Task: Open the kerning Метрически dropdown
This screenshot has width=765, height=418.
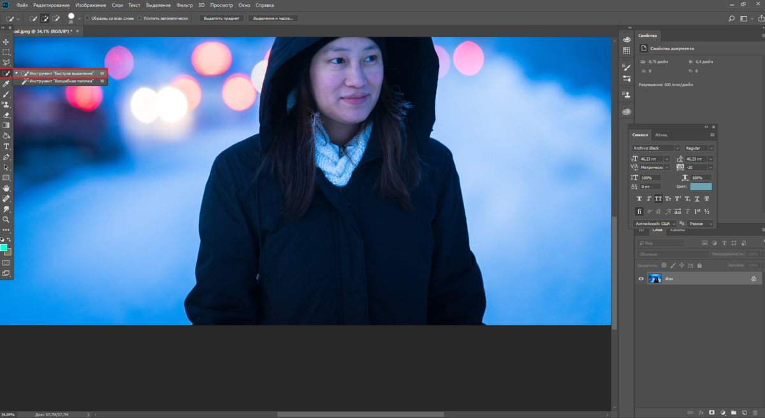Action: click(x=667, y=168)
